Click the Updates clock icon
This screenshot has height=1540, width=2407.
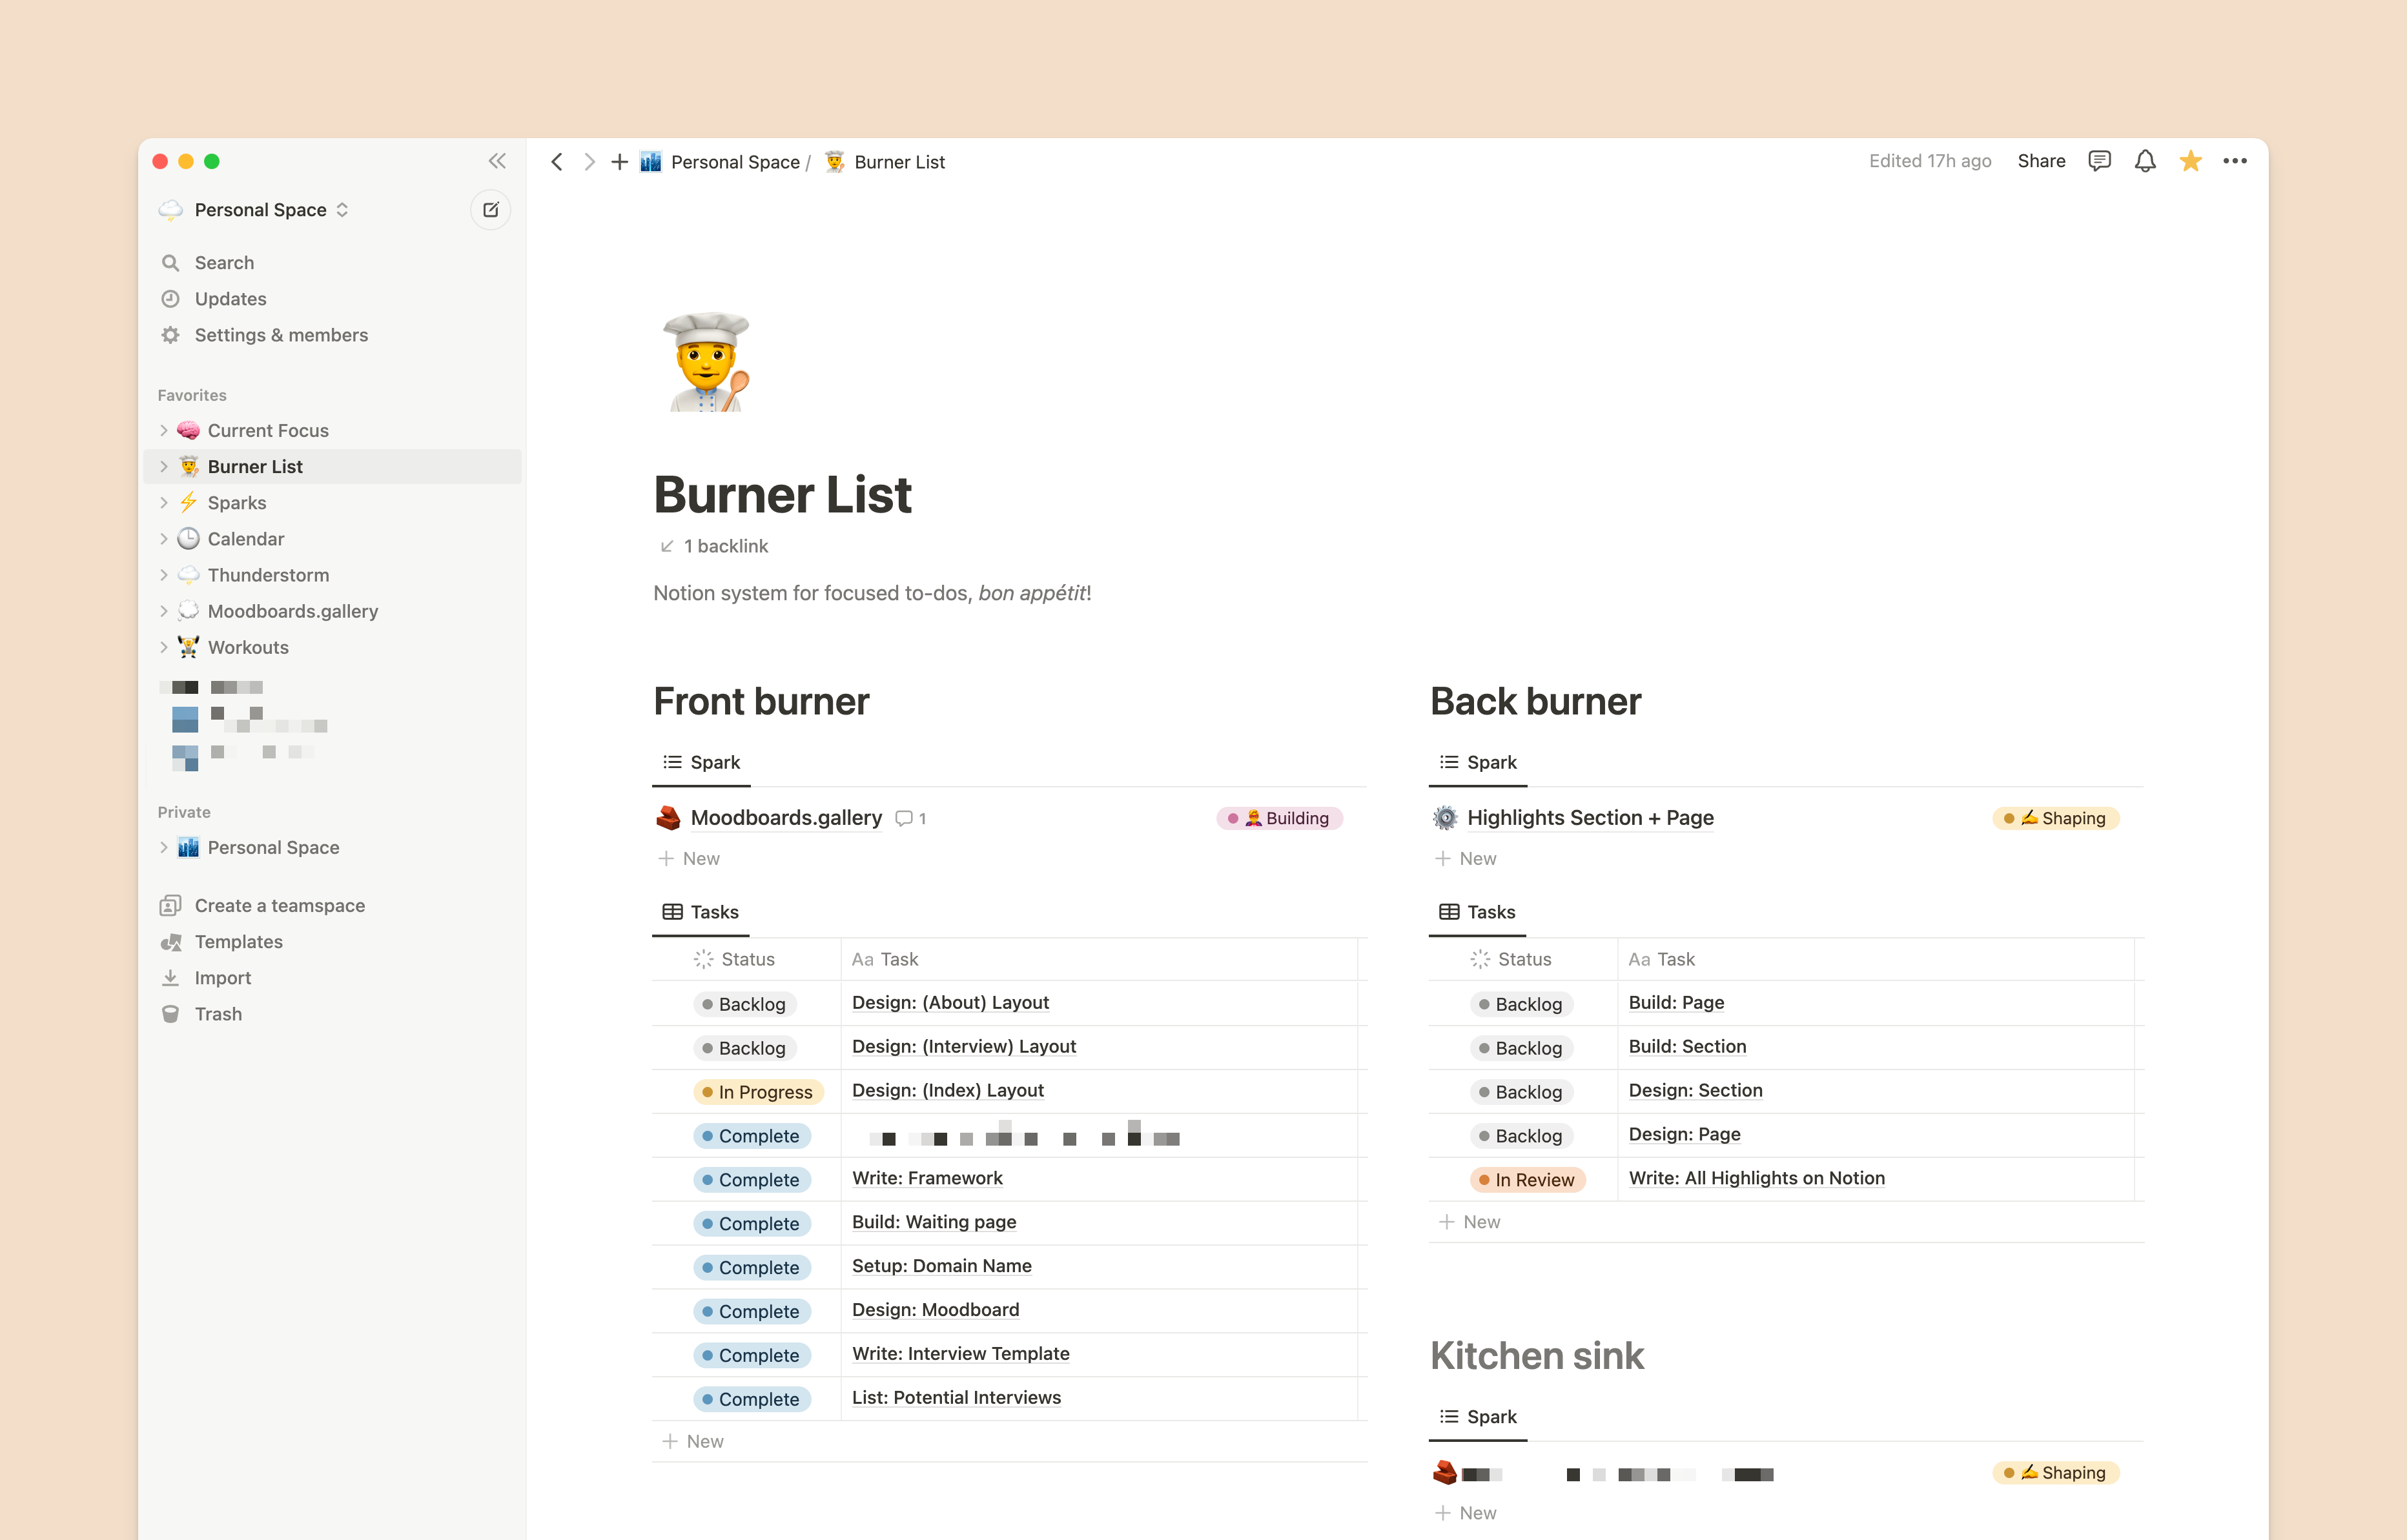(x=171, y=299)
